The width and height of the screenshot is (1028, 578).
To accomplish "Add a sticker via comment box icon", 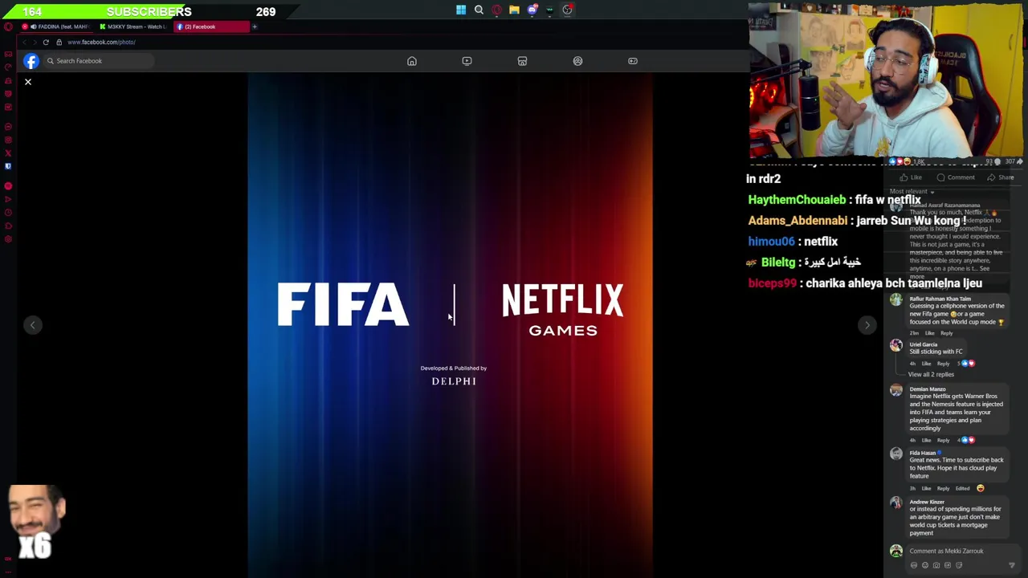I will tap(959, 565).
